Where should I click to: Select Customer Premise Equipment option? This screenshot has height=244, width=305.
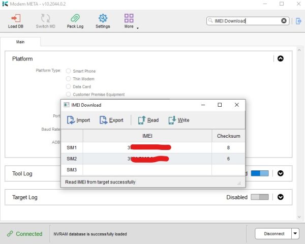tap(68, 94)
